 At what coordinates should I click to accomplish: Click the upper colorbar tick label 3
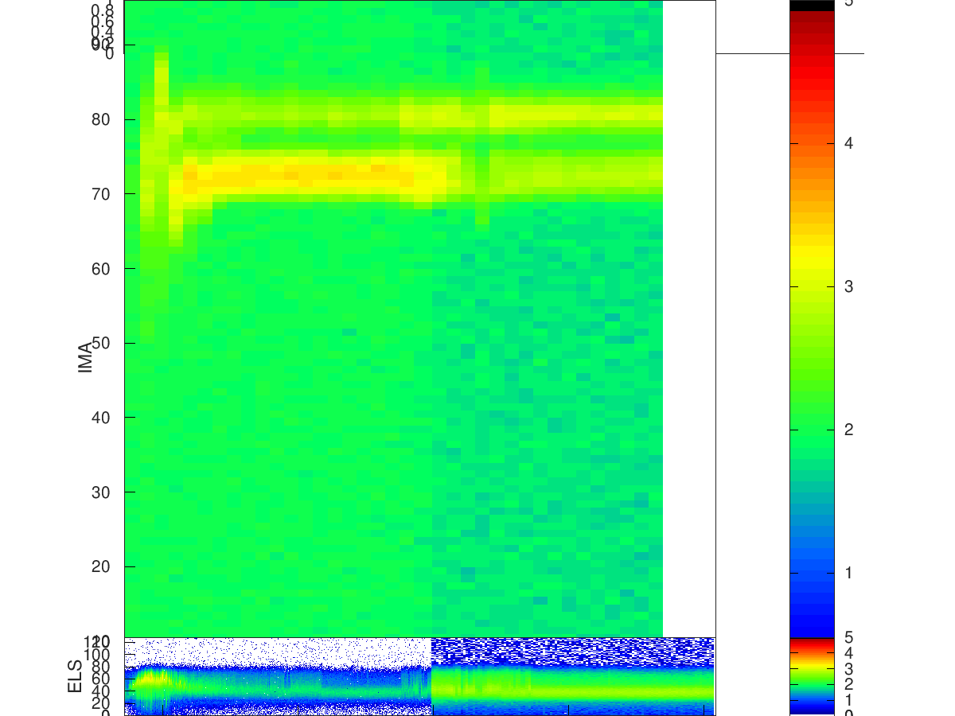pyautogui.click(x=849, y=286)
